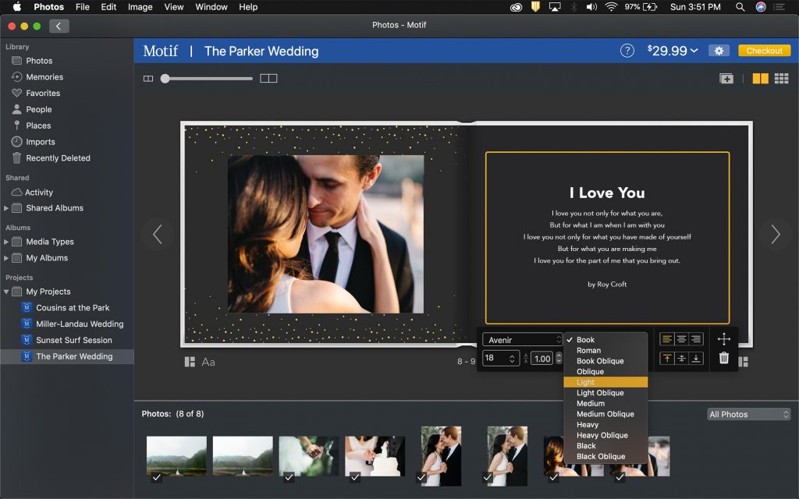Image resolution: width=799 pixels, height=499 pixels.
Task: Expand the Shared Albums group
Action: [x=6, y=208]
